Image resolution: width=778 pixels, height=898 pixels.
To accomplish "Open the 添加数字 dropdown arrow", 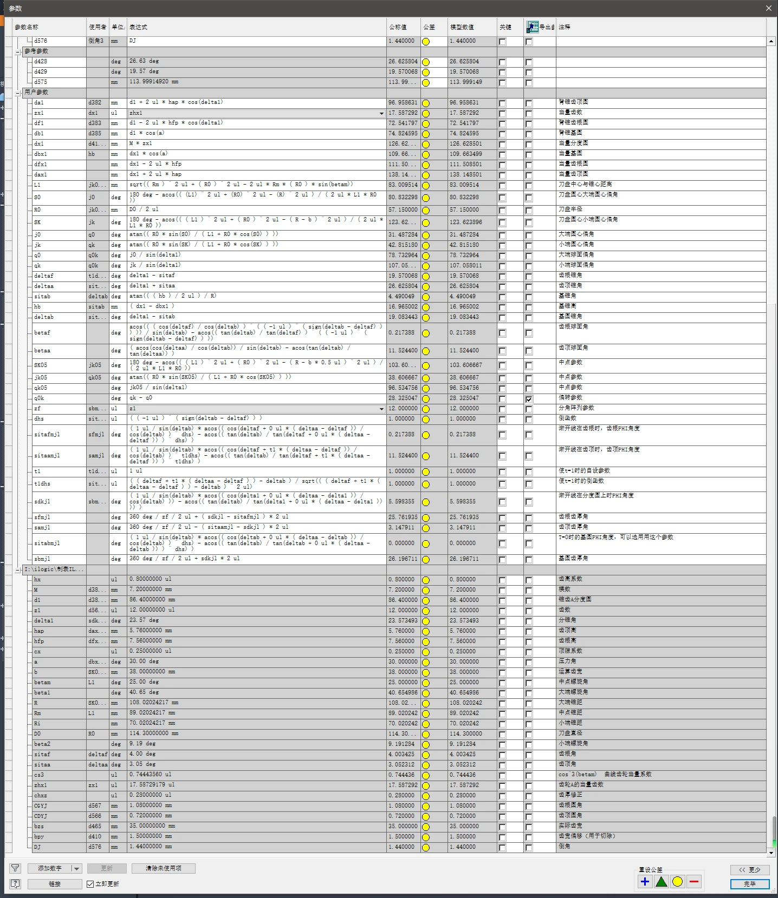I will tap(76, 868).
